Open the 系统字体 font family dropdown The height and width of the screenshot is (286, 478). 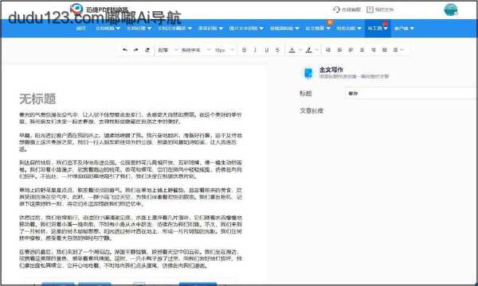coord(196,50)
